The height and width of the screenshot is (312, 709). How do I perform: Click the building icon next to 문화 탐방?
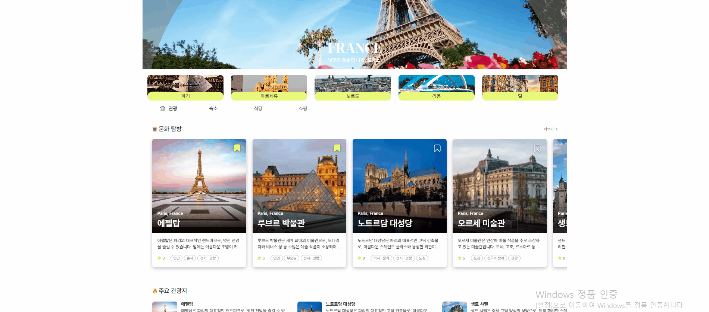[x=155, y=129]
